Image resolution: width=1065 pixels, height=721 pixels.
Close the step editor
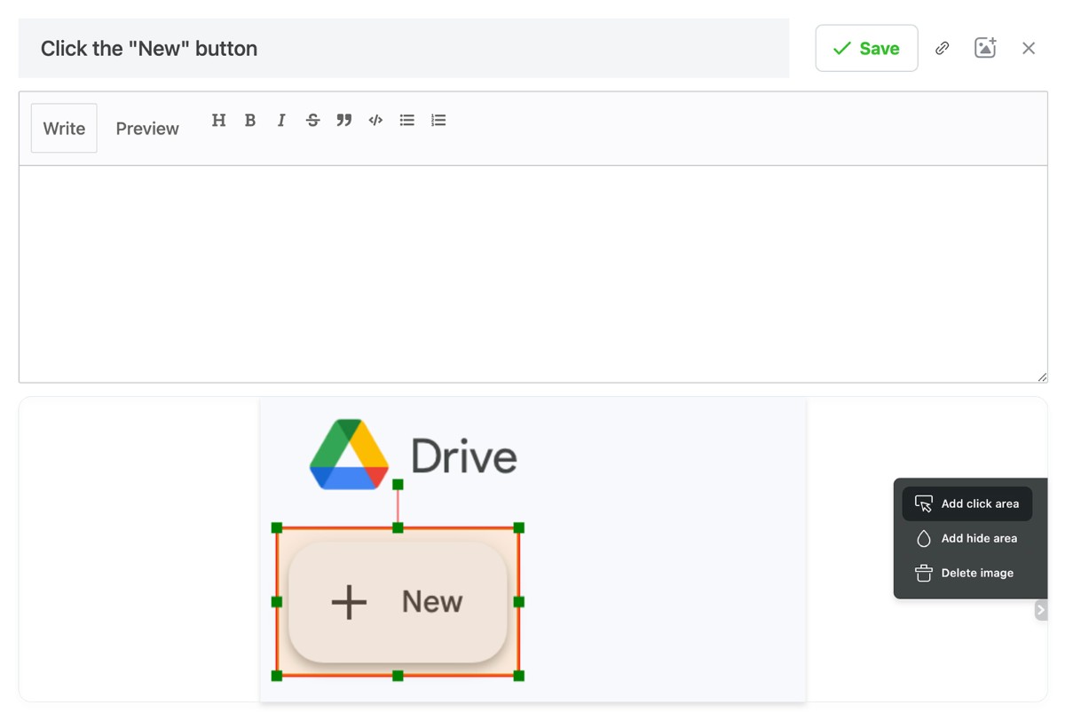pos(1029,48)
